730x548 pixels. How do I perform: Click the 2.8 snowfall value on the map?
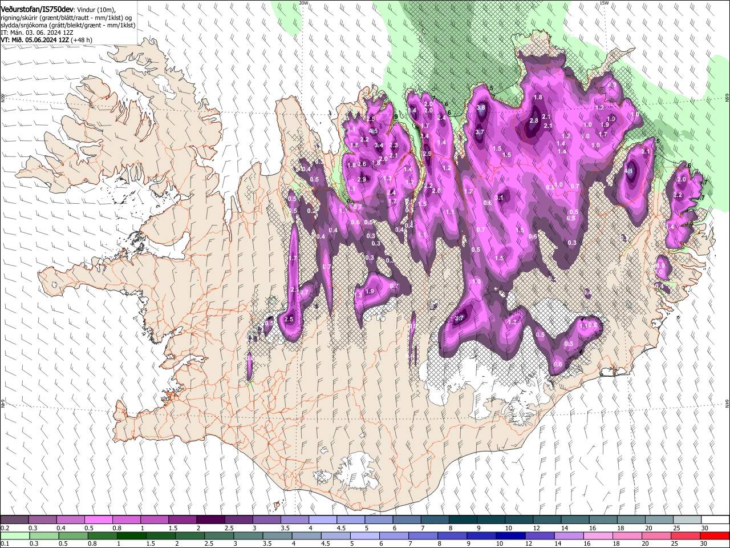pos(534,121)
